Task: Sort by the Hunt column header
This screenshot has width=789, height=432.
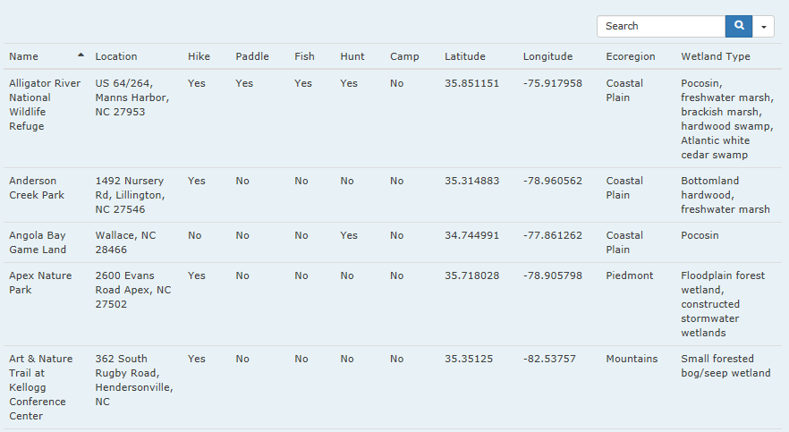Action: 352,56
